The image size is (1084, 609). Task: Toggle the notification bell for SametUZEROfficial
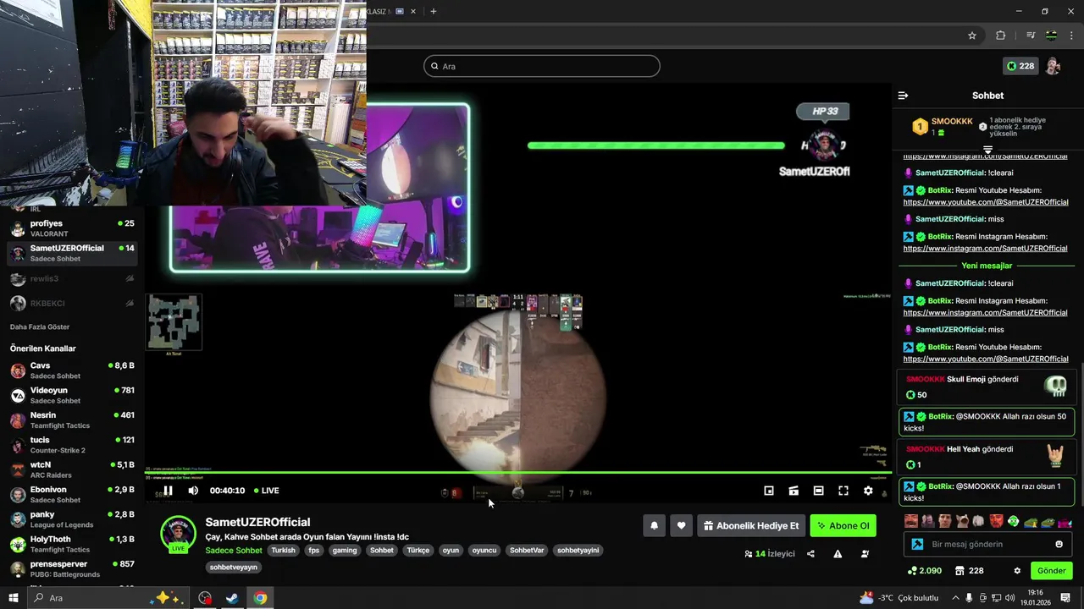pyautogui.click(x=654, y=525)
